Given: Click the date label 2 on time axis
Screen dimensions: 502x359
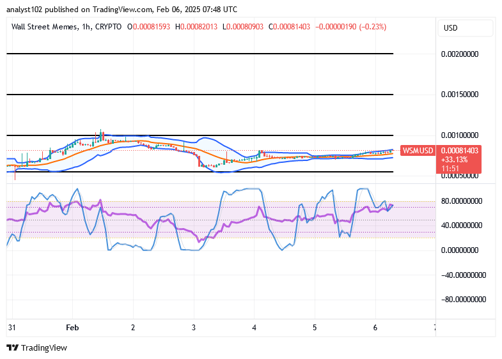Looking at the screenshot, I should pyautogui.click(x=133, y=328).
